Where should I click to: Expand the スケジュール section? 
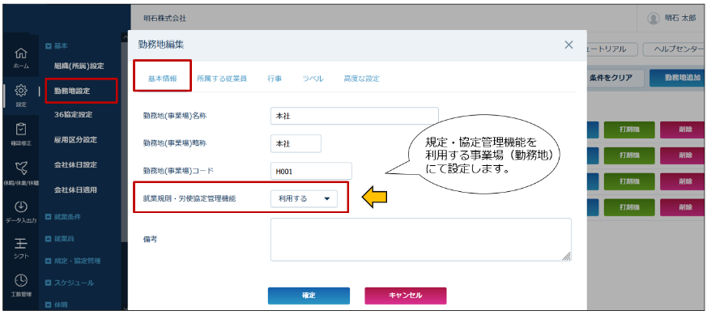coord(48,283)
